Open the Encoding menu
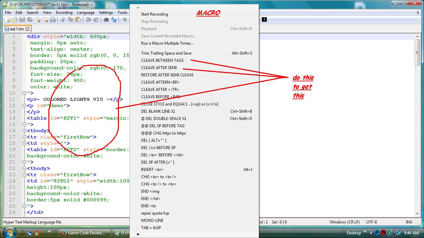424x238 pixels. pyautogui.click(x=64, y=13)
